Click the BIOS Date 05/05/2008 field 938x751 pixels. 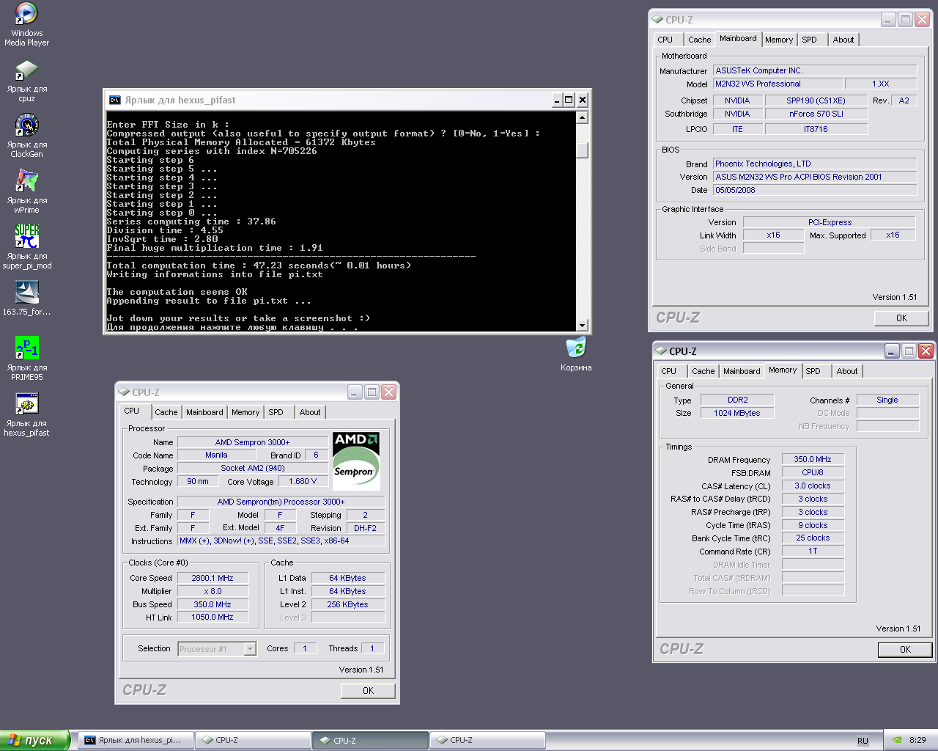pyautogui.click(x=815, y=190)
